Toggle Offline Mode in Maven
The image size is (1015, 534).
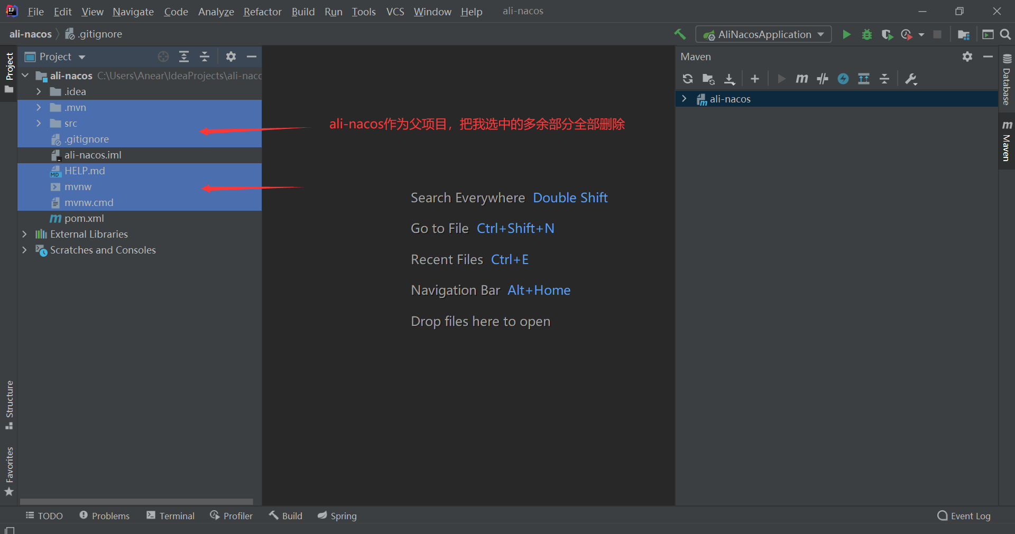point(823,79)
